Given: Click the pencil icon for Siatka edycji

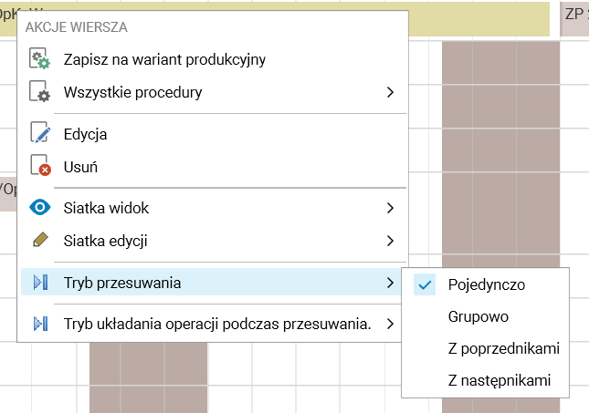Looking at the screenshot, I should (40, 241).
